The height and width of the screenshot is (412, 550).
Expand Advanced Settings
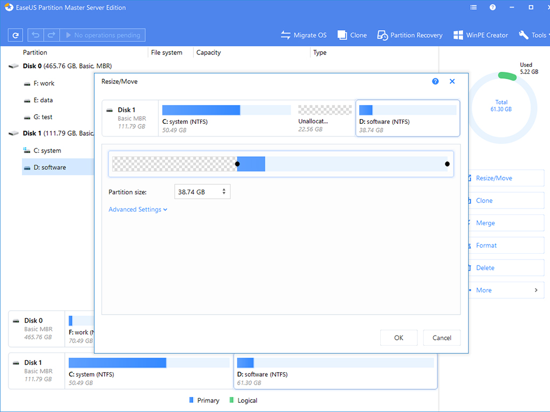(138, 210)
